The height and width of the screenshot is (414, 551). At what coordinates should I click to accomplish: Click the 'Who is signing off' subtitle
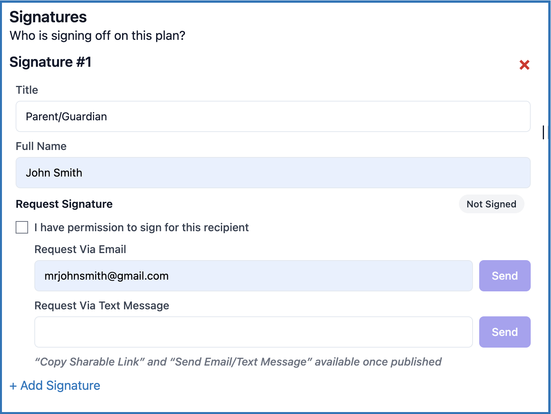pyautogui.click(x=98, y=36)
